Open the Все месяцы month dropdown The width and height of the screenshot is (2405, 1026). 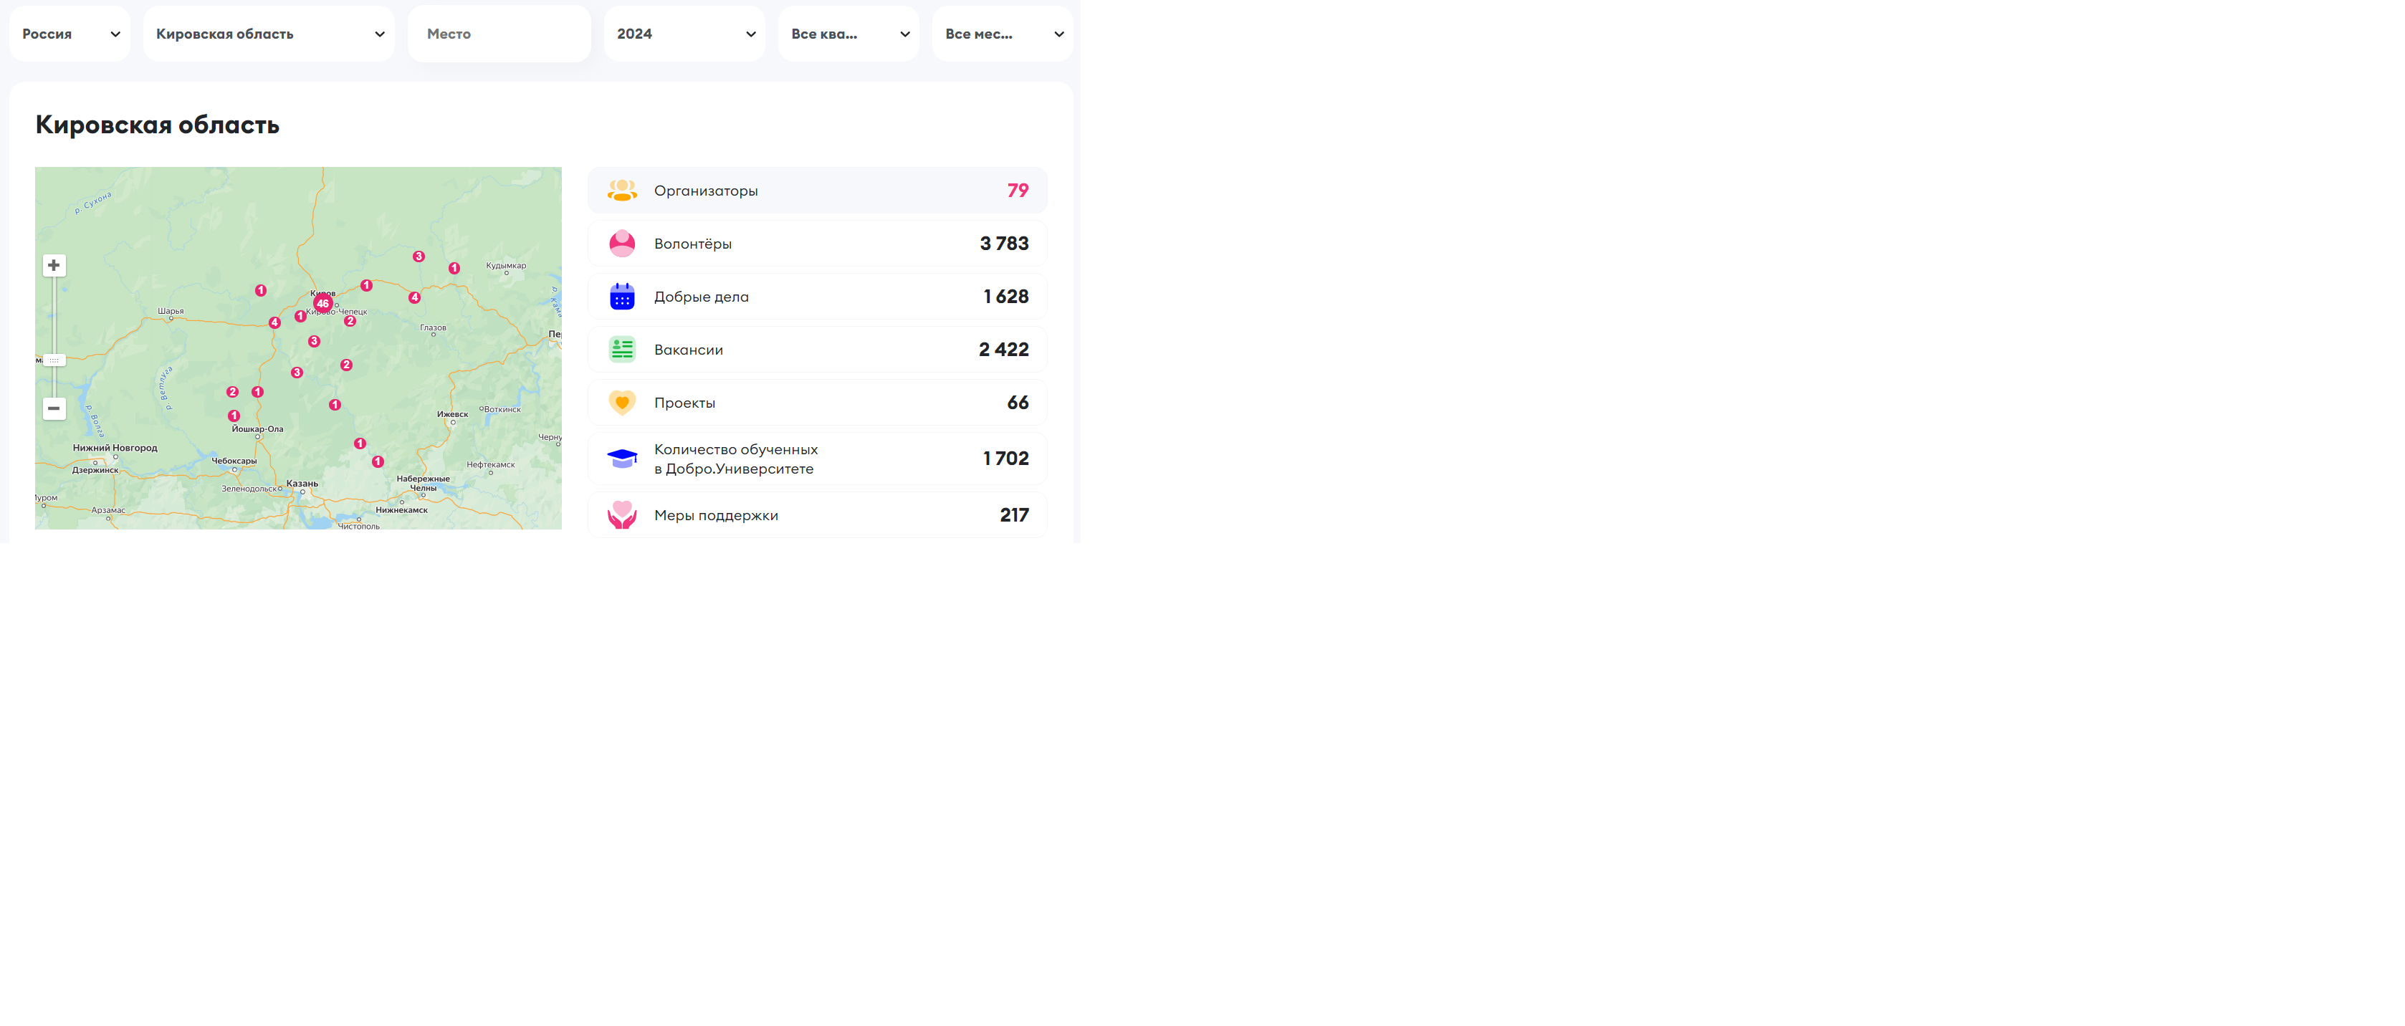pyautogui.click(x=1002, y=34)
